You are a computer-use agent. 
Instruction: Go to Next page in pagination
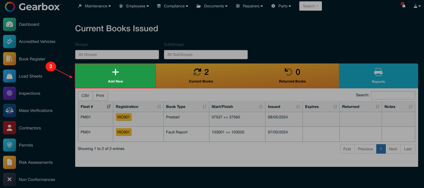(x=393, y=149)
